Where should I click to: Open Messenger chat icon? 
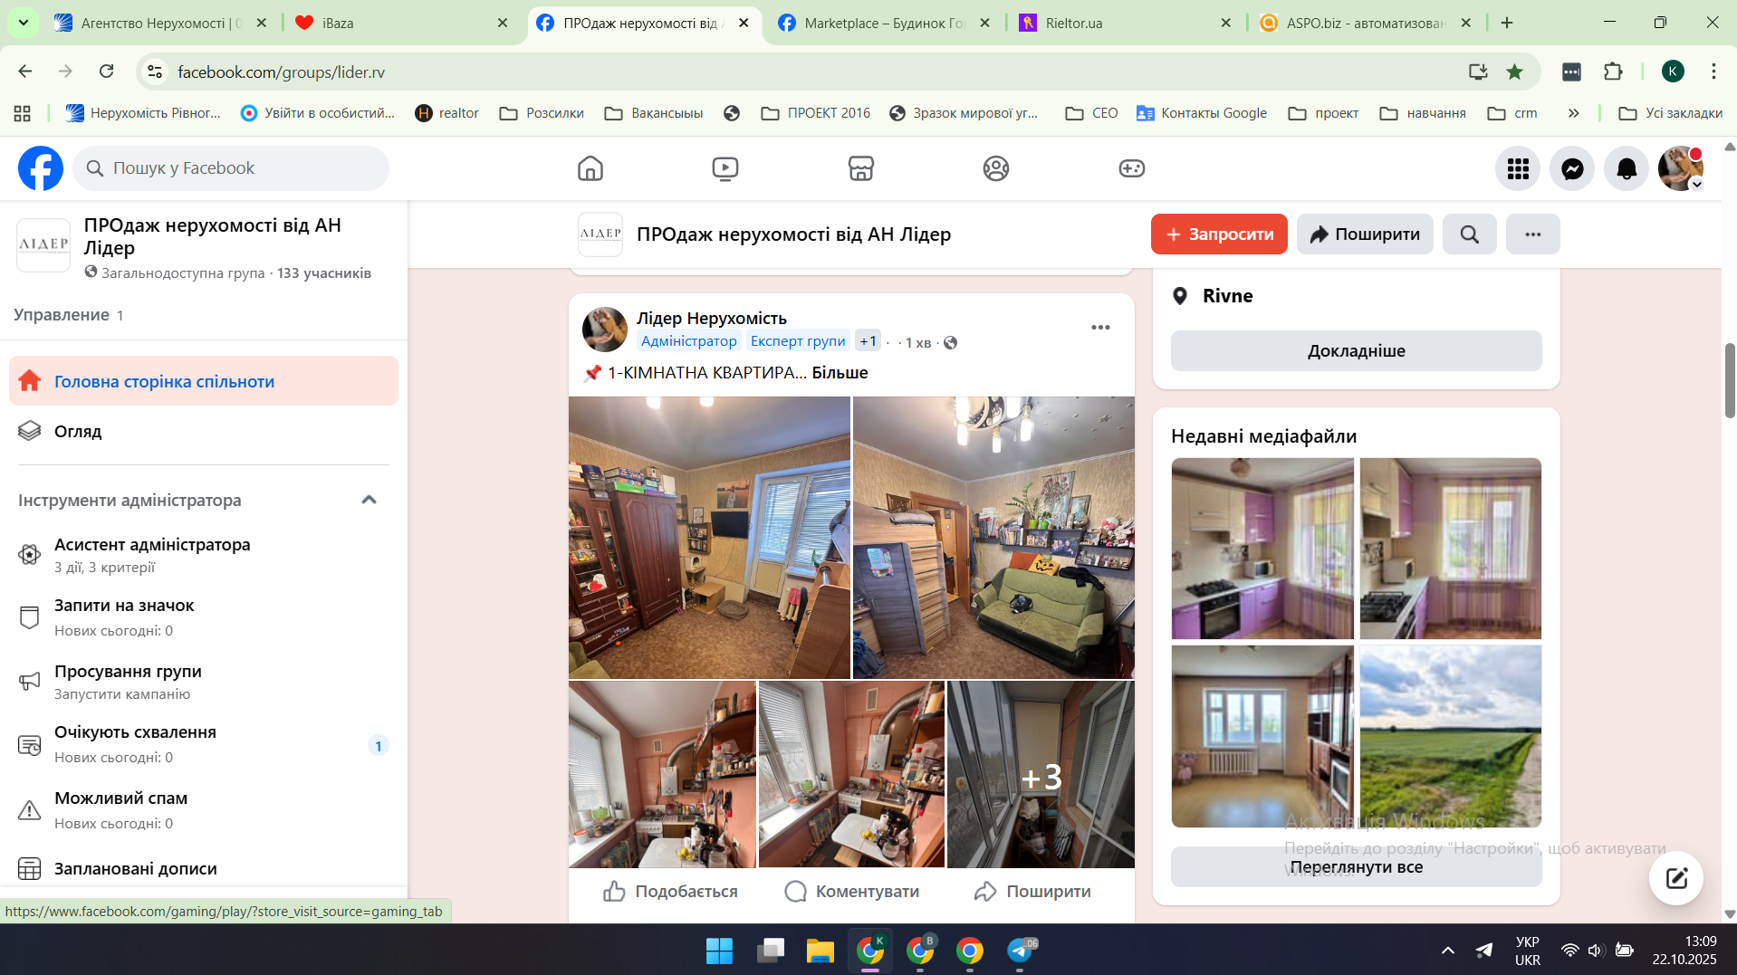point(1572,168)
